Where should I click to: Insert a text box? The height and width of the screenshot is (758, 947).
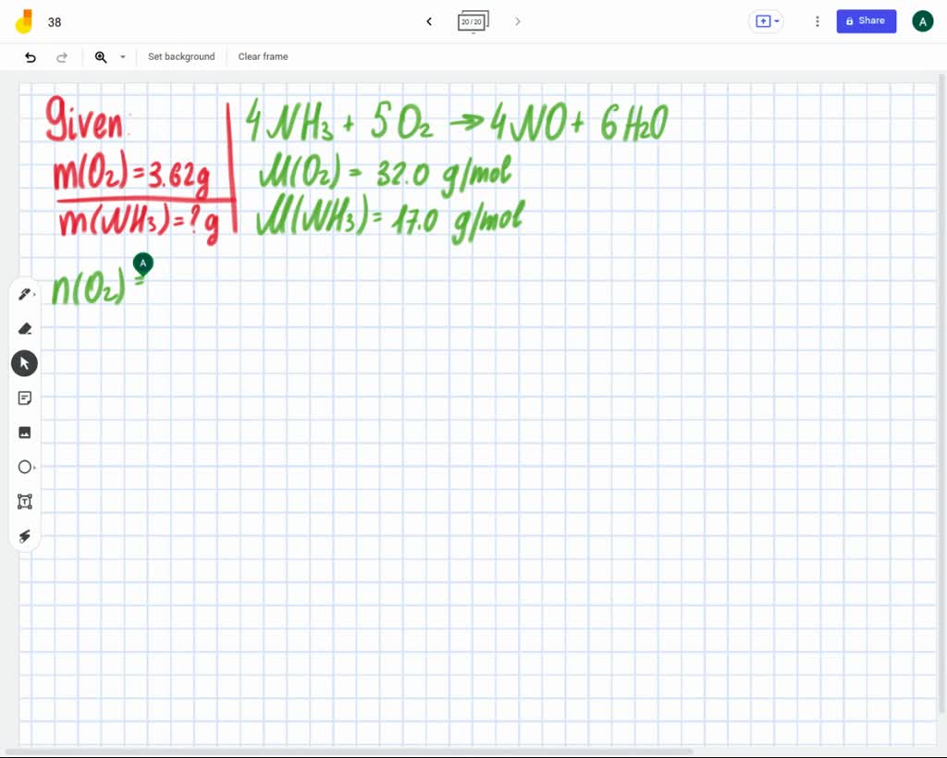[25, 501]
